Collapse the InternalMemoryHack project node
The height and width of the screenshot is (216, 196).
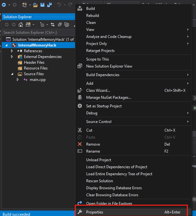tap(6, 45)
